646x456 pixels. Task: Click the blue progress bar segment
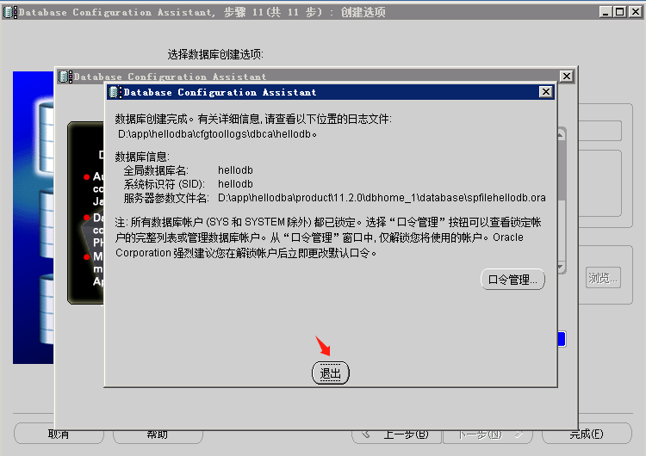pos(562,339)
